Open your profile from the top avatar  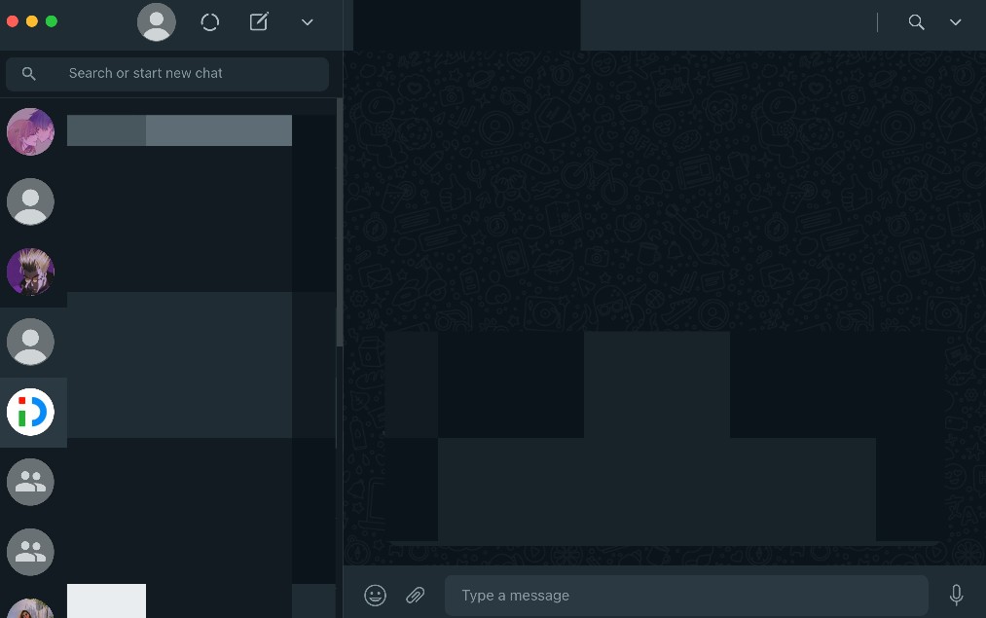click(x=157, y=22)
